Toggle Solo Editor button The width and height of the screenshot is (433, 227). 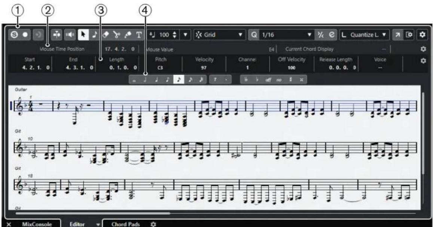coord(14,35)
